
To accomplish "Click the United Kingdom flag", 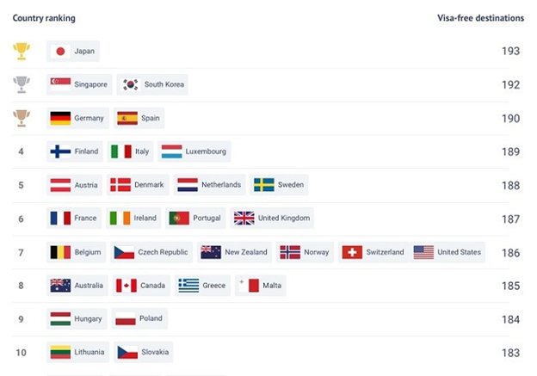I will (244, 219).
